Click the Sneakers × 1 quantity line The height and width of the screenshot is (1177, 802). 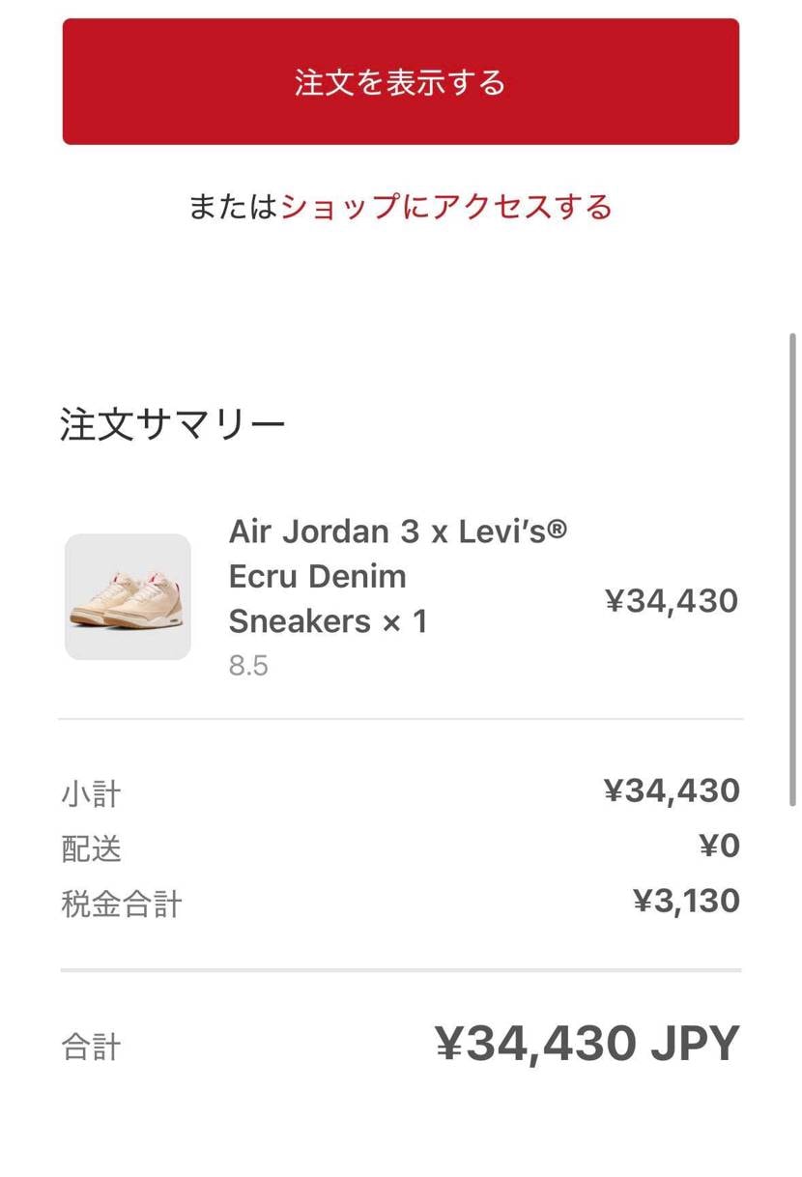[x=328, y=621]
